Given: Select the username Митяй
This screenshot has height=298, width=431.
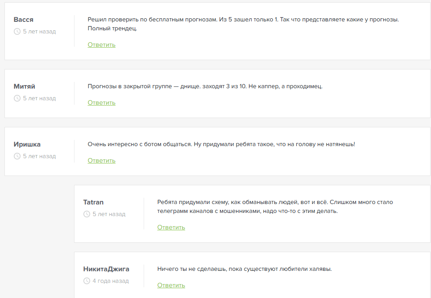Looking at the screenshot, I should (25, 86).
